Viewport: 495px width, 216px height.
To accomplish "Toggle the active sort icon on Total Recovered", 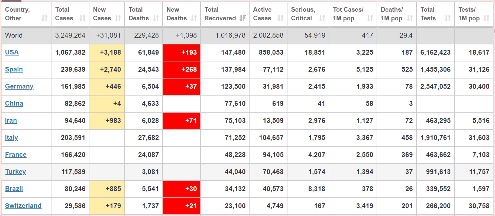I will coord(243,18).
